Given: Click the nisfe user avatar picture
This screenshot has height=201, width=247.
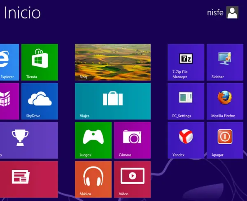Looking at the screenshot, I should coord(232,12).
